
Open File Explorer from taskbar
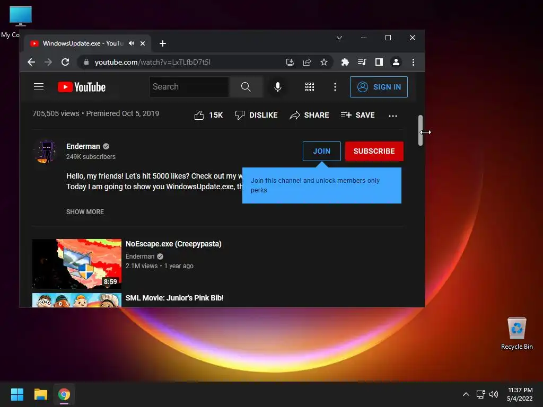click(x=40, y=394)
